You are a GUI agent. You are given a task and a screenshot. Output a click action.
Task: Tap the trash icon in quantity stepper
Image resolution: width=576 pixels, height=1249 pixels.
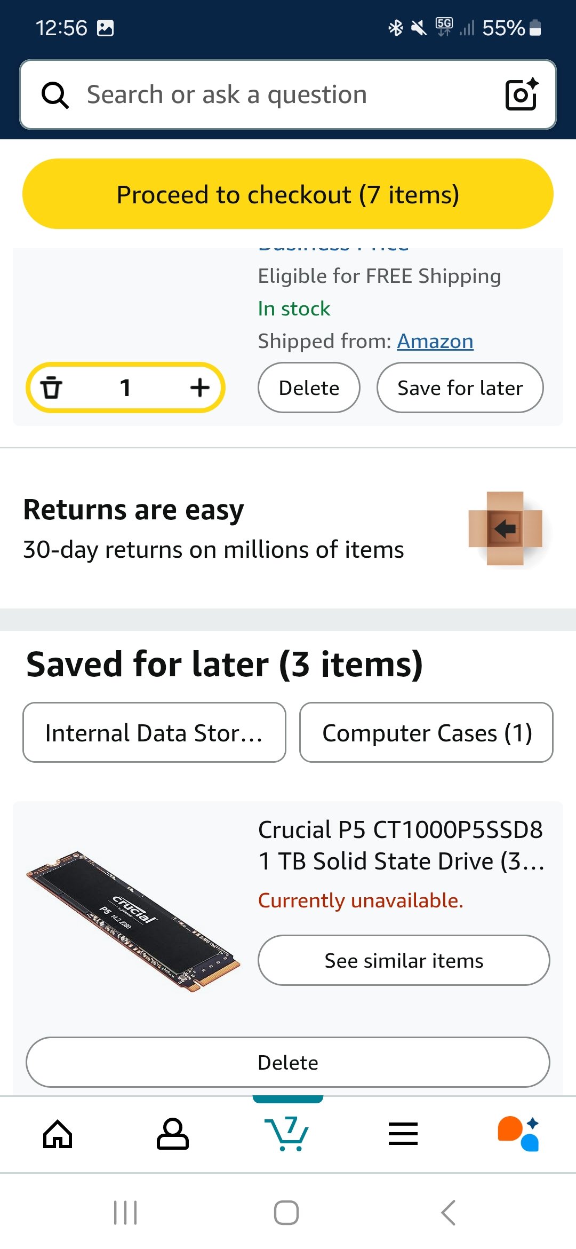point(51,388)
